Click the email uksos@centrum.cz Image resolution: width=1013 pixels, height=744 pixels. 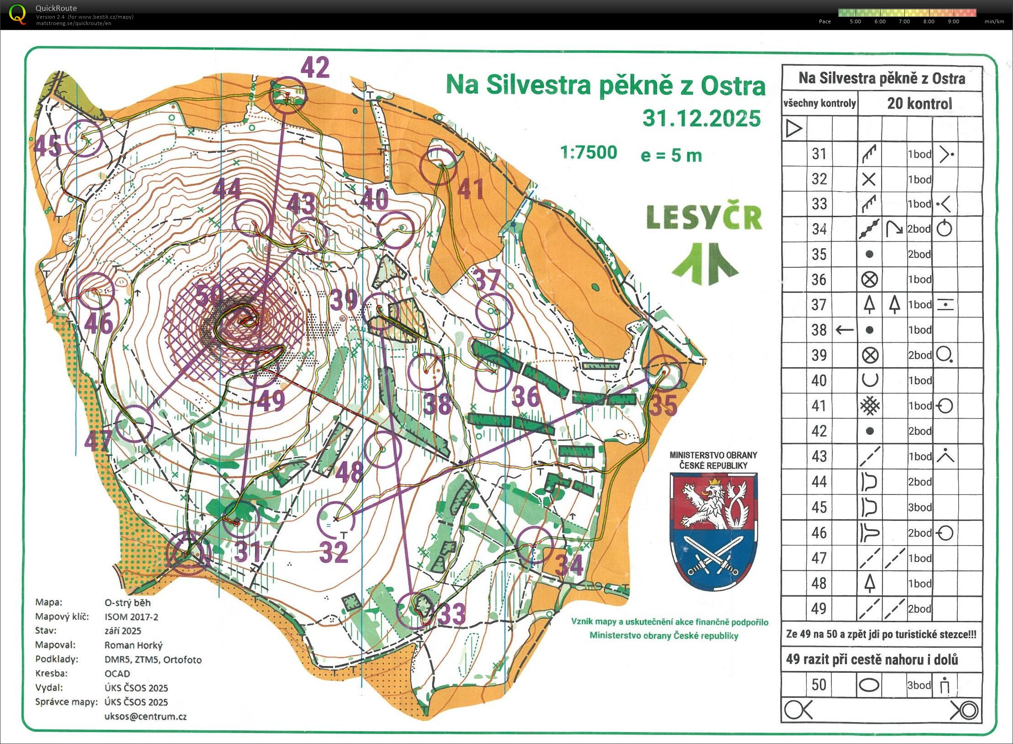tap(146, 716)
